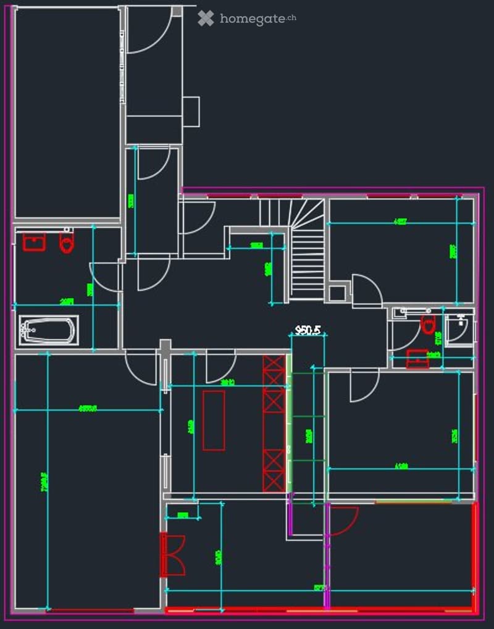Viewport: 494px width, 629px height.
Task: Select the red double-door symbol
Action: [x=172, y=555]
